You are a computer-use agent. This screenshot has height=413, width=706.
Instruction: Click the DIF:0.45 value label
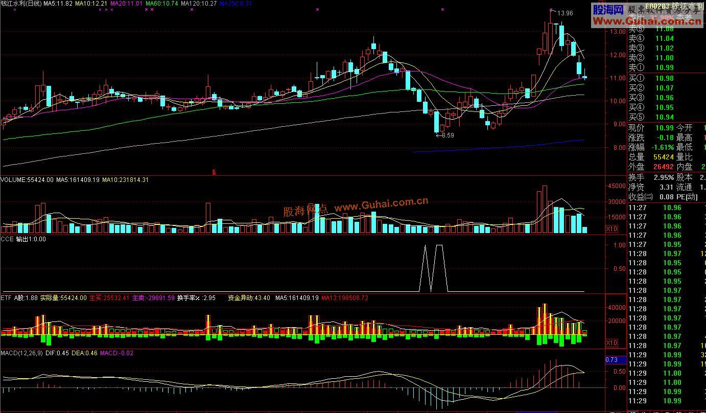pos(57,353)
